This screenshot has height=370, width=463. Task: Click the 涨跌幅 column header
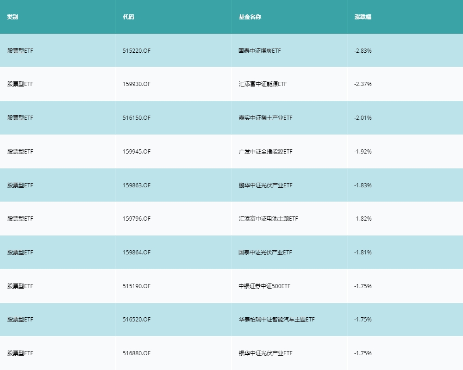pos(363,17)
